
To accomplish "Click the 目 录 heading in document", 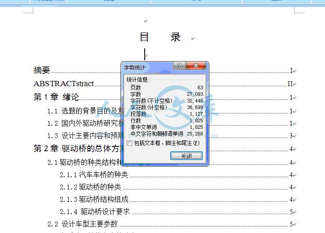I will (160, 37).
